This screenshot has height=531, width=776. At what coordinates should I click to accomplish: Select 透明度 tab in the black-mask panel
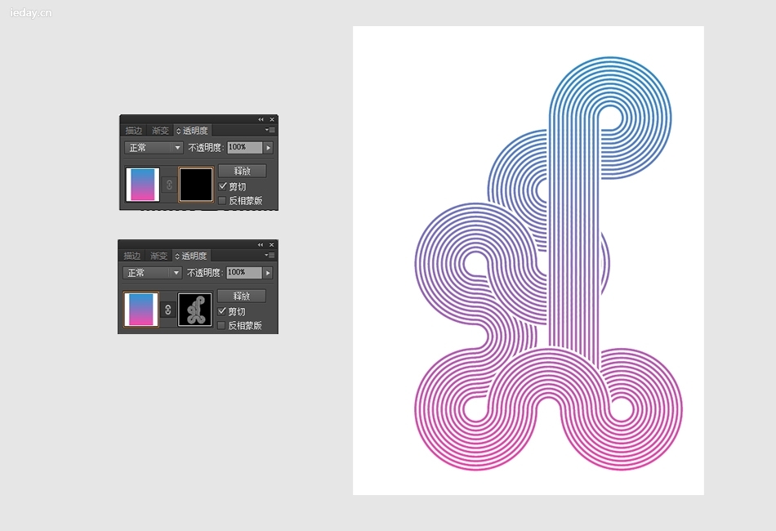click(193, 131)
